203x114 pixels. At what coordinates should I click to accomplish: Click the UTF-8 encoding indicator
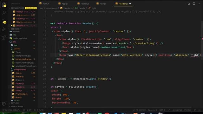pos(162,110)
